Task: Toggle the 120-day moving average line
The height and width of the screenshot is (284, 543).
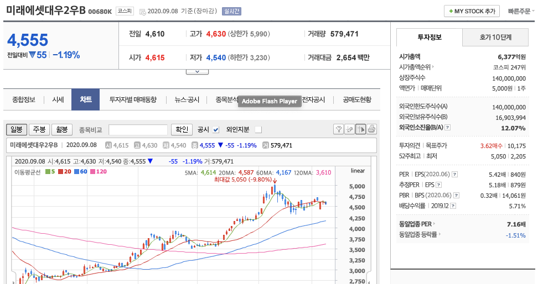Action: pyautogui.click(x=99, y=172)
